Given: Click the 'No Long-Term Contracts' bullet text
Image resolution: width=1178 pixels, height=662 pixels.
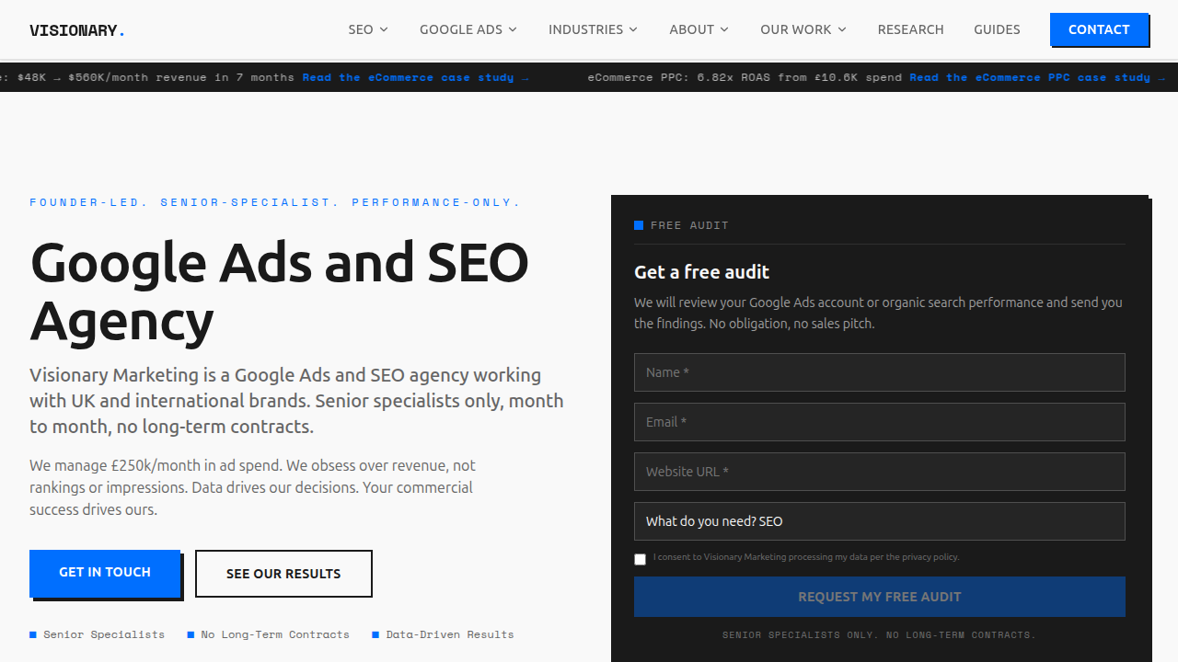Looking at the screenshot, I should (x=275, y=634).
